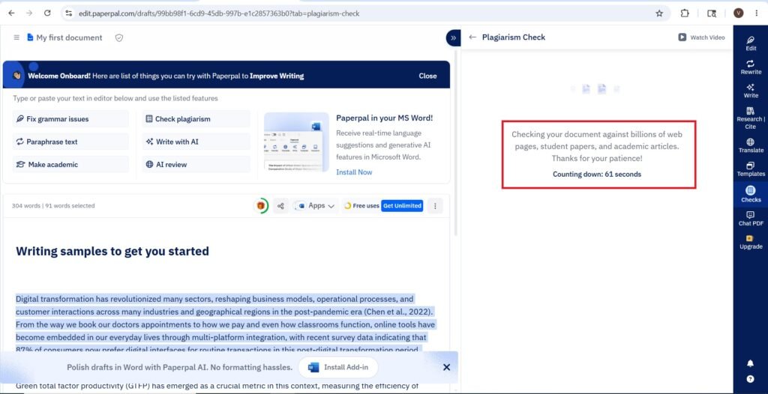This screenshot has height=394, width=768.
Task: Dismiss the Word add-in promo bar
Action: pyautogui.click(x=446, y=367)
